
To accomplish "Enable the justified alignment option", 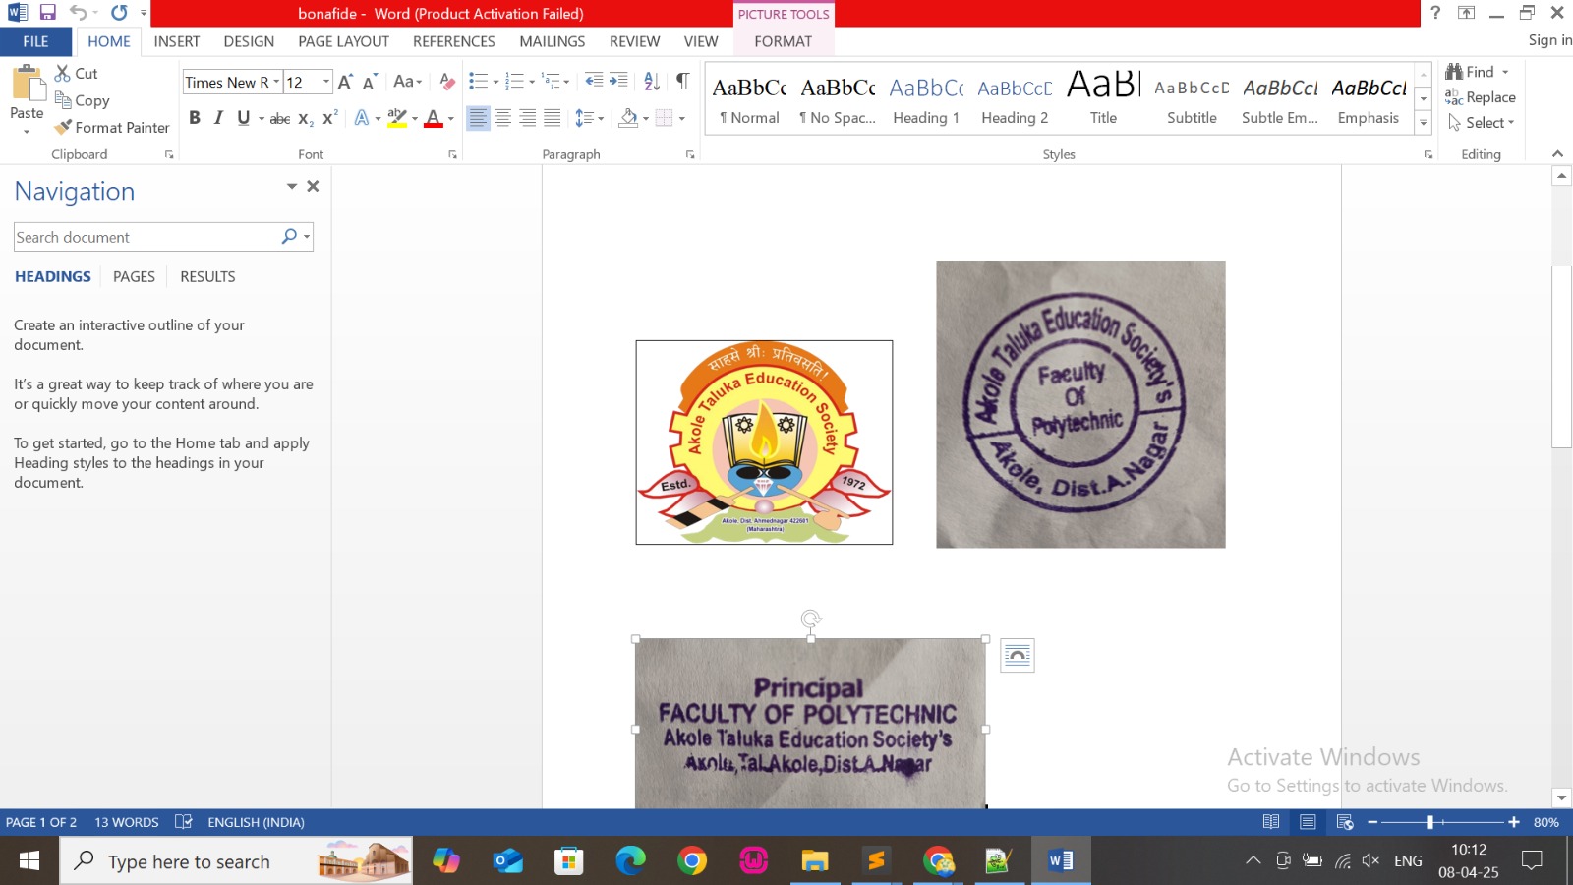I will coord(553,118).
